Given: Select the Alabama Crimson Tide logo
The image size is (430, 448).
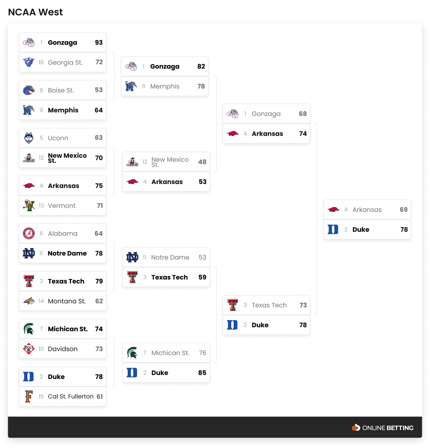Looking at the screenshot, I should point(29,234).
